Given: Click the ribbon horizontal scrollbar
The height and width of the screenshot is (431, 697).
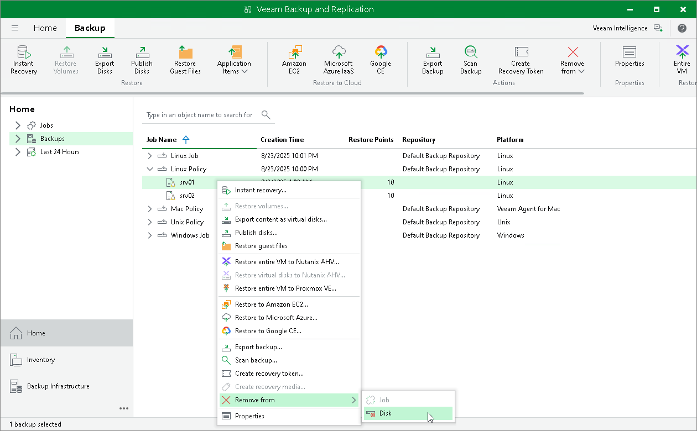Looking at the screenshot, I should click(x=293, y=93).
